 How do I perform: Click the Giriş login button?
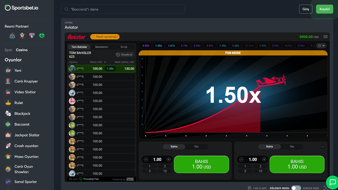[x=305, y=9]
